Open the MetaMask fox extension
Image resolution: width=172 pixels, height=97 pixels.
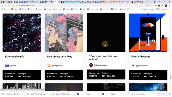pyautogui.click(x=156, y=6)
